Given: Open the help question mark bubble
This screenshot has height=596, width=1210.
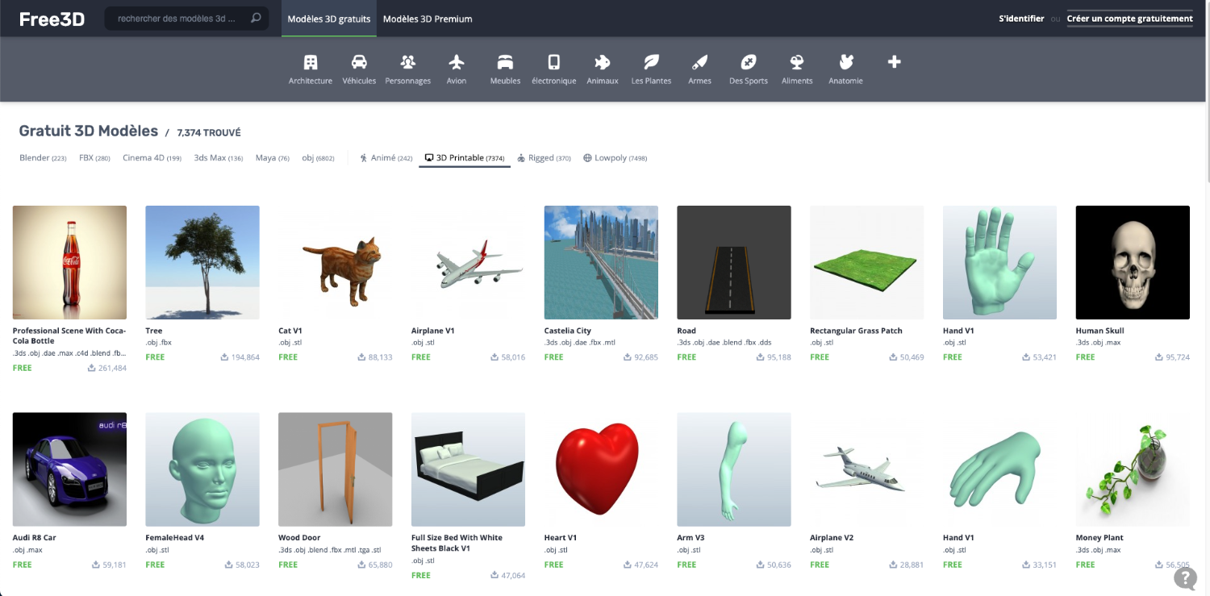Looking at the screenshot, I should tap(1185, 577).
